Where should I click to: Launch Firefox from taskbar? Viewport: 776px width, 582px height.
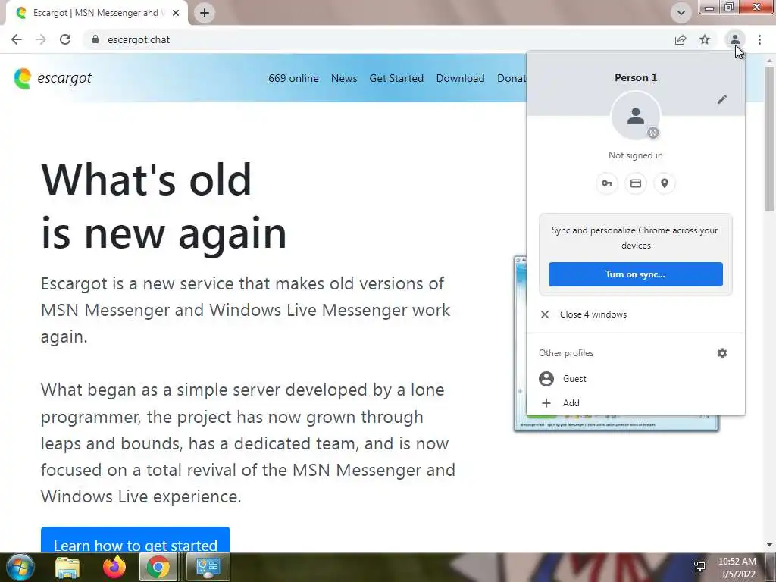(x=114, y=567)
